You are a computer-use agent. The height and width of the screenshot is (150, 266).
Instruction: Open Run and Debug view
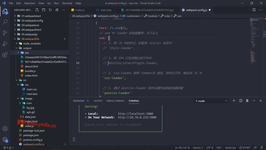[x=5, y=43]
